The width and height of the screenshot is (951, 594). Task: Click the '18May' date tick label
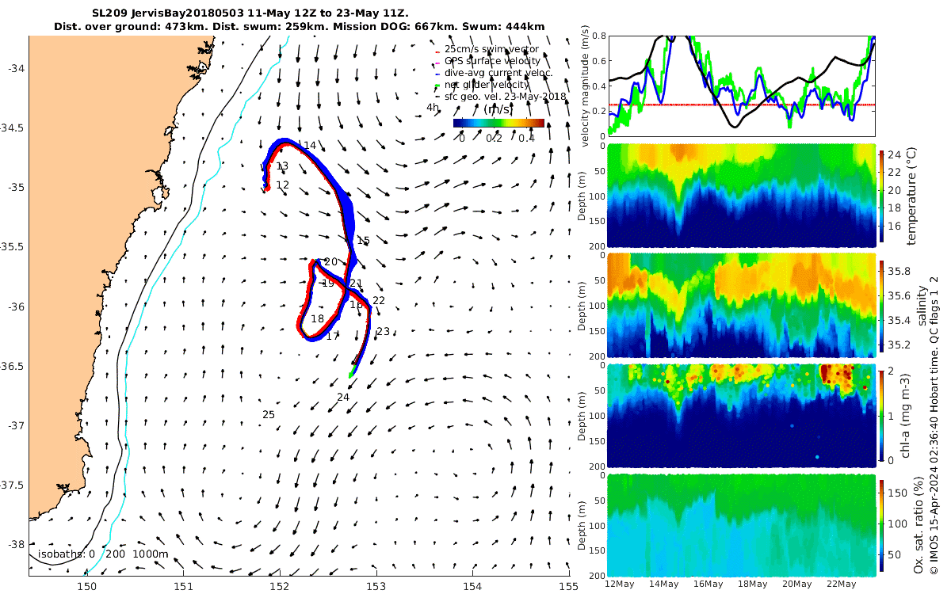click(752, 584)
